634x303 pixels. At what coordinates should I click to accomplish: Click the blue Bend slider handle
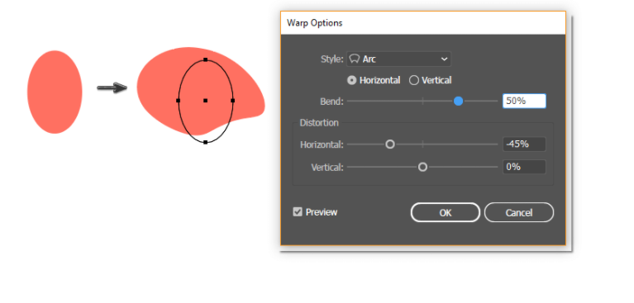point(458,101)
